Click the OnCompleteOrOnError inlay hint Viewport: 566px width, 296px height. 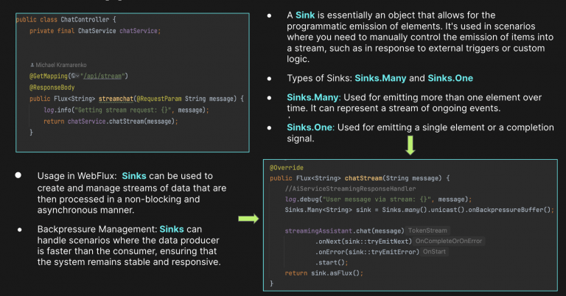click(x=448, y=241)
